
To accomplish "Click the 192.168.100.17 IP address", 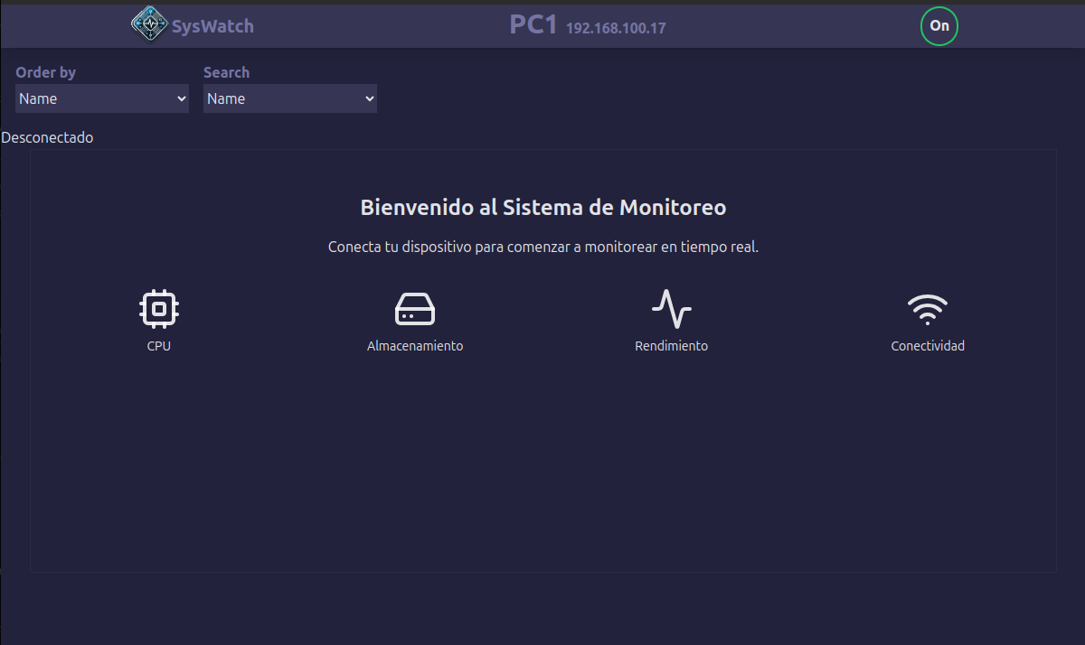I will tap(616, 28).
